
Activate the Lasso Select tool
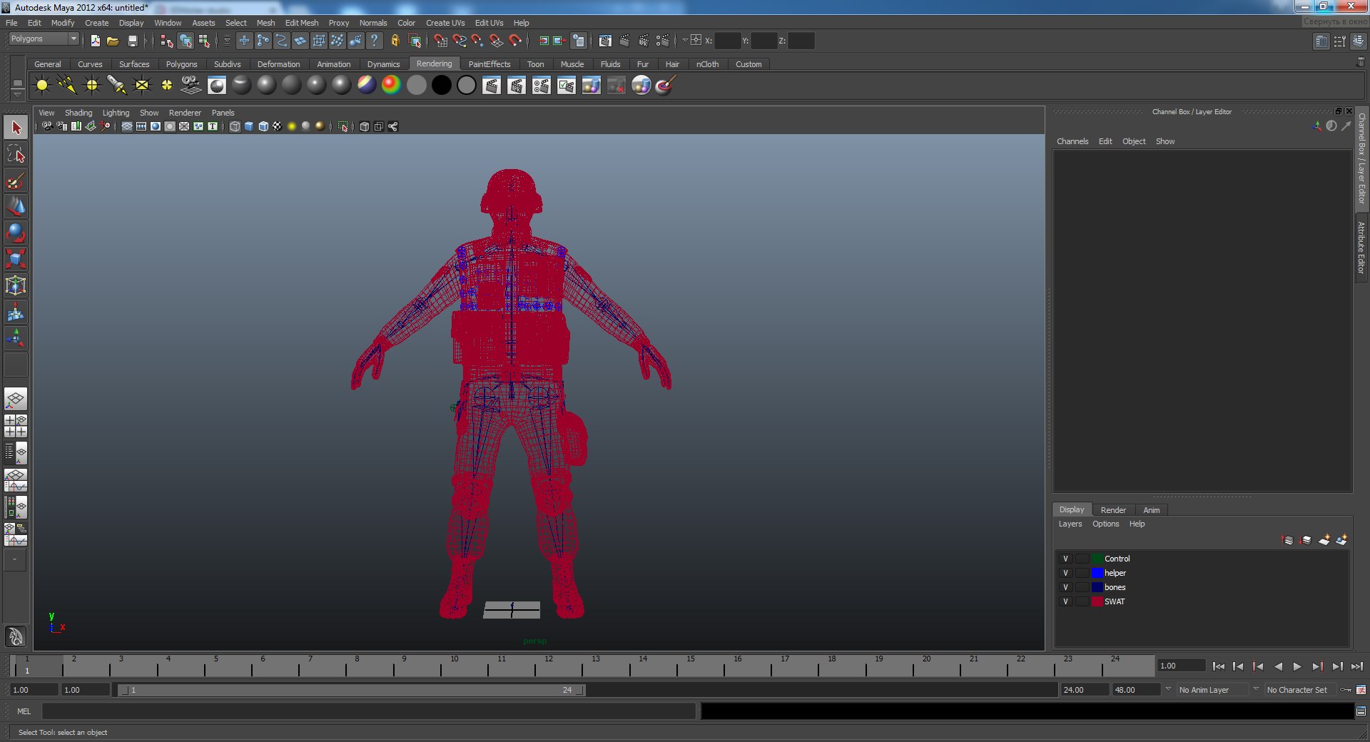point(16,154)
